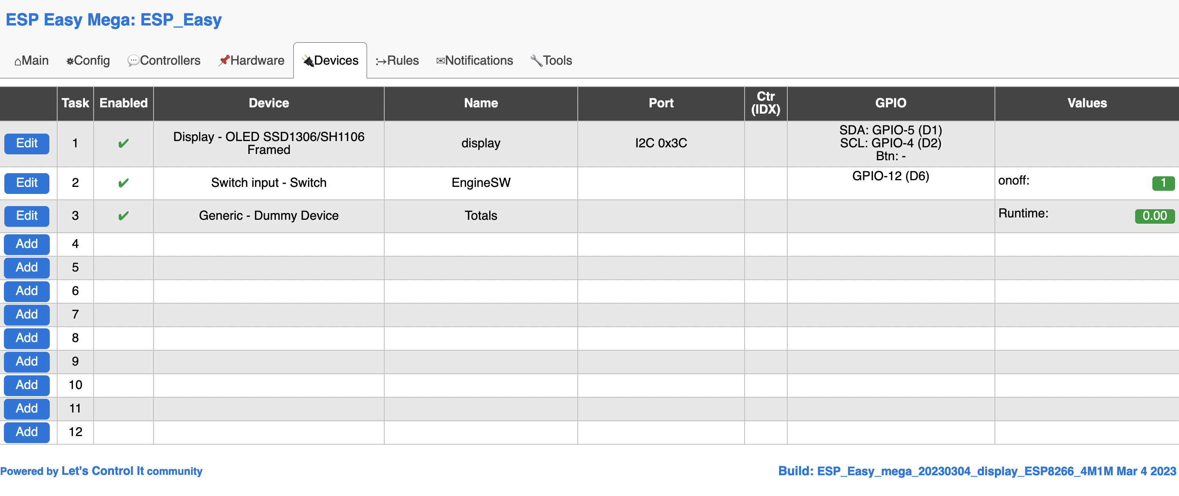Click the Name column header
This screenshot has width=1179, height=496.
pos(481,103)
